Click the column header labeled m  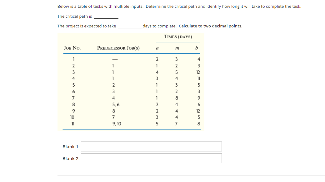177,48
